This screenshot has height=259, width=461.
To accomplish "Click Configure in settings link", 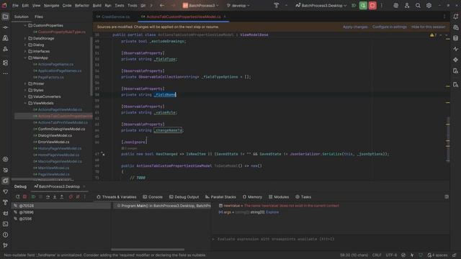I will [x=389, y=27].
